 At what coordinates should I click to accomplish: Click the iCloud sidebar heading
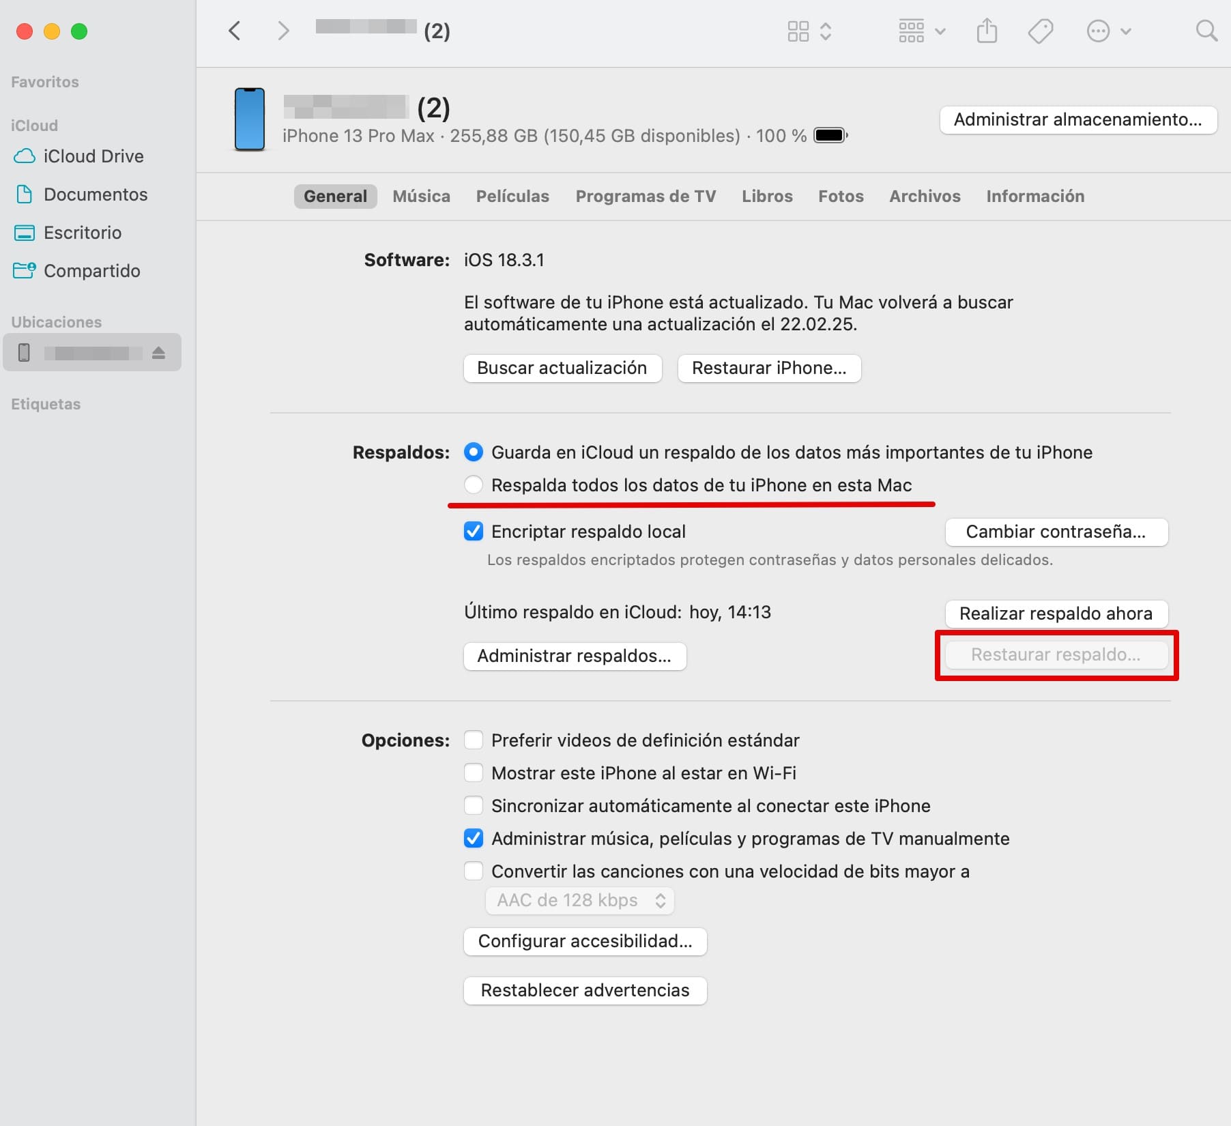(34, 126)
